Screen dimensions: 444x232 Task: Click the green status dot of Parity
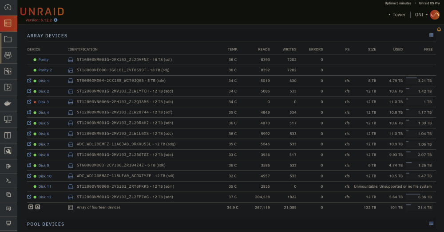[x=35, y=60]
